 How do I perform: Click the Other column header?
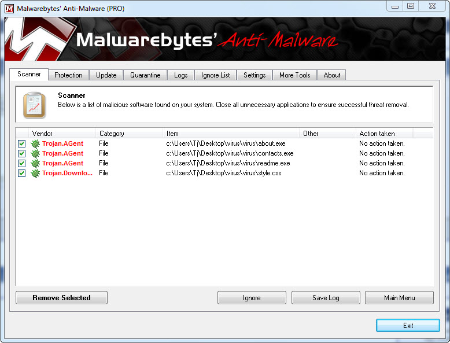point(327,134)
